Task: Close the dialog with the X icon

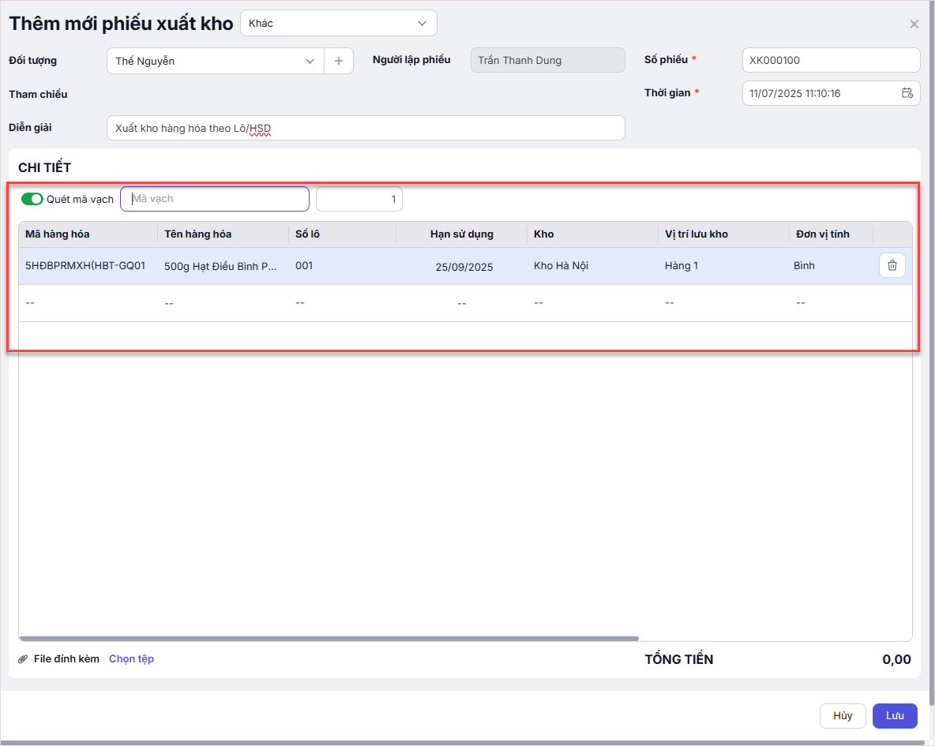Action: [914, 24]
